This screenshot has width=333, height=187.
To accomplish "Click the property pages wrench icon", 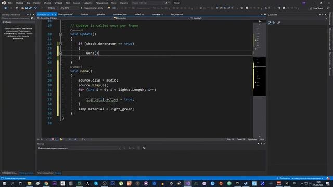I will click(x=279, y=23).
